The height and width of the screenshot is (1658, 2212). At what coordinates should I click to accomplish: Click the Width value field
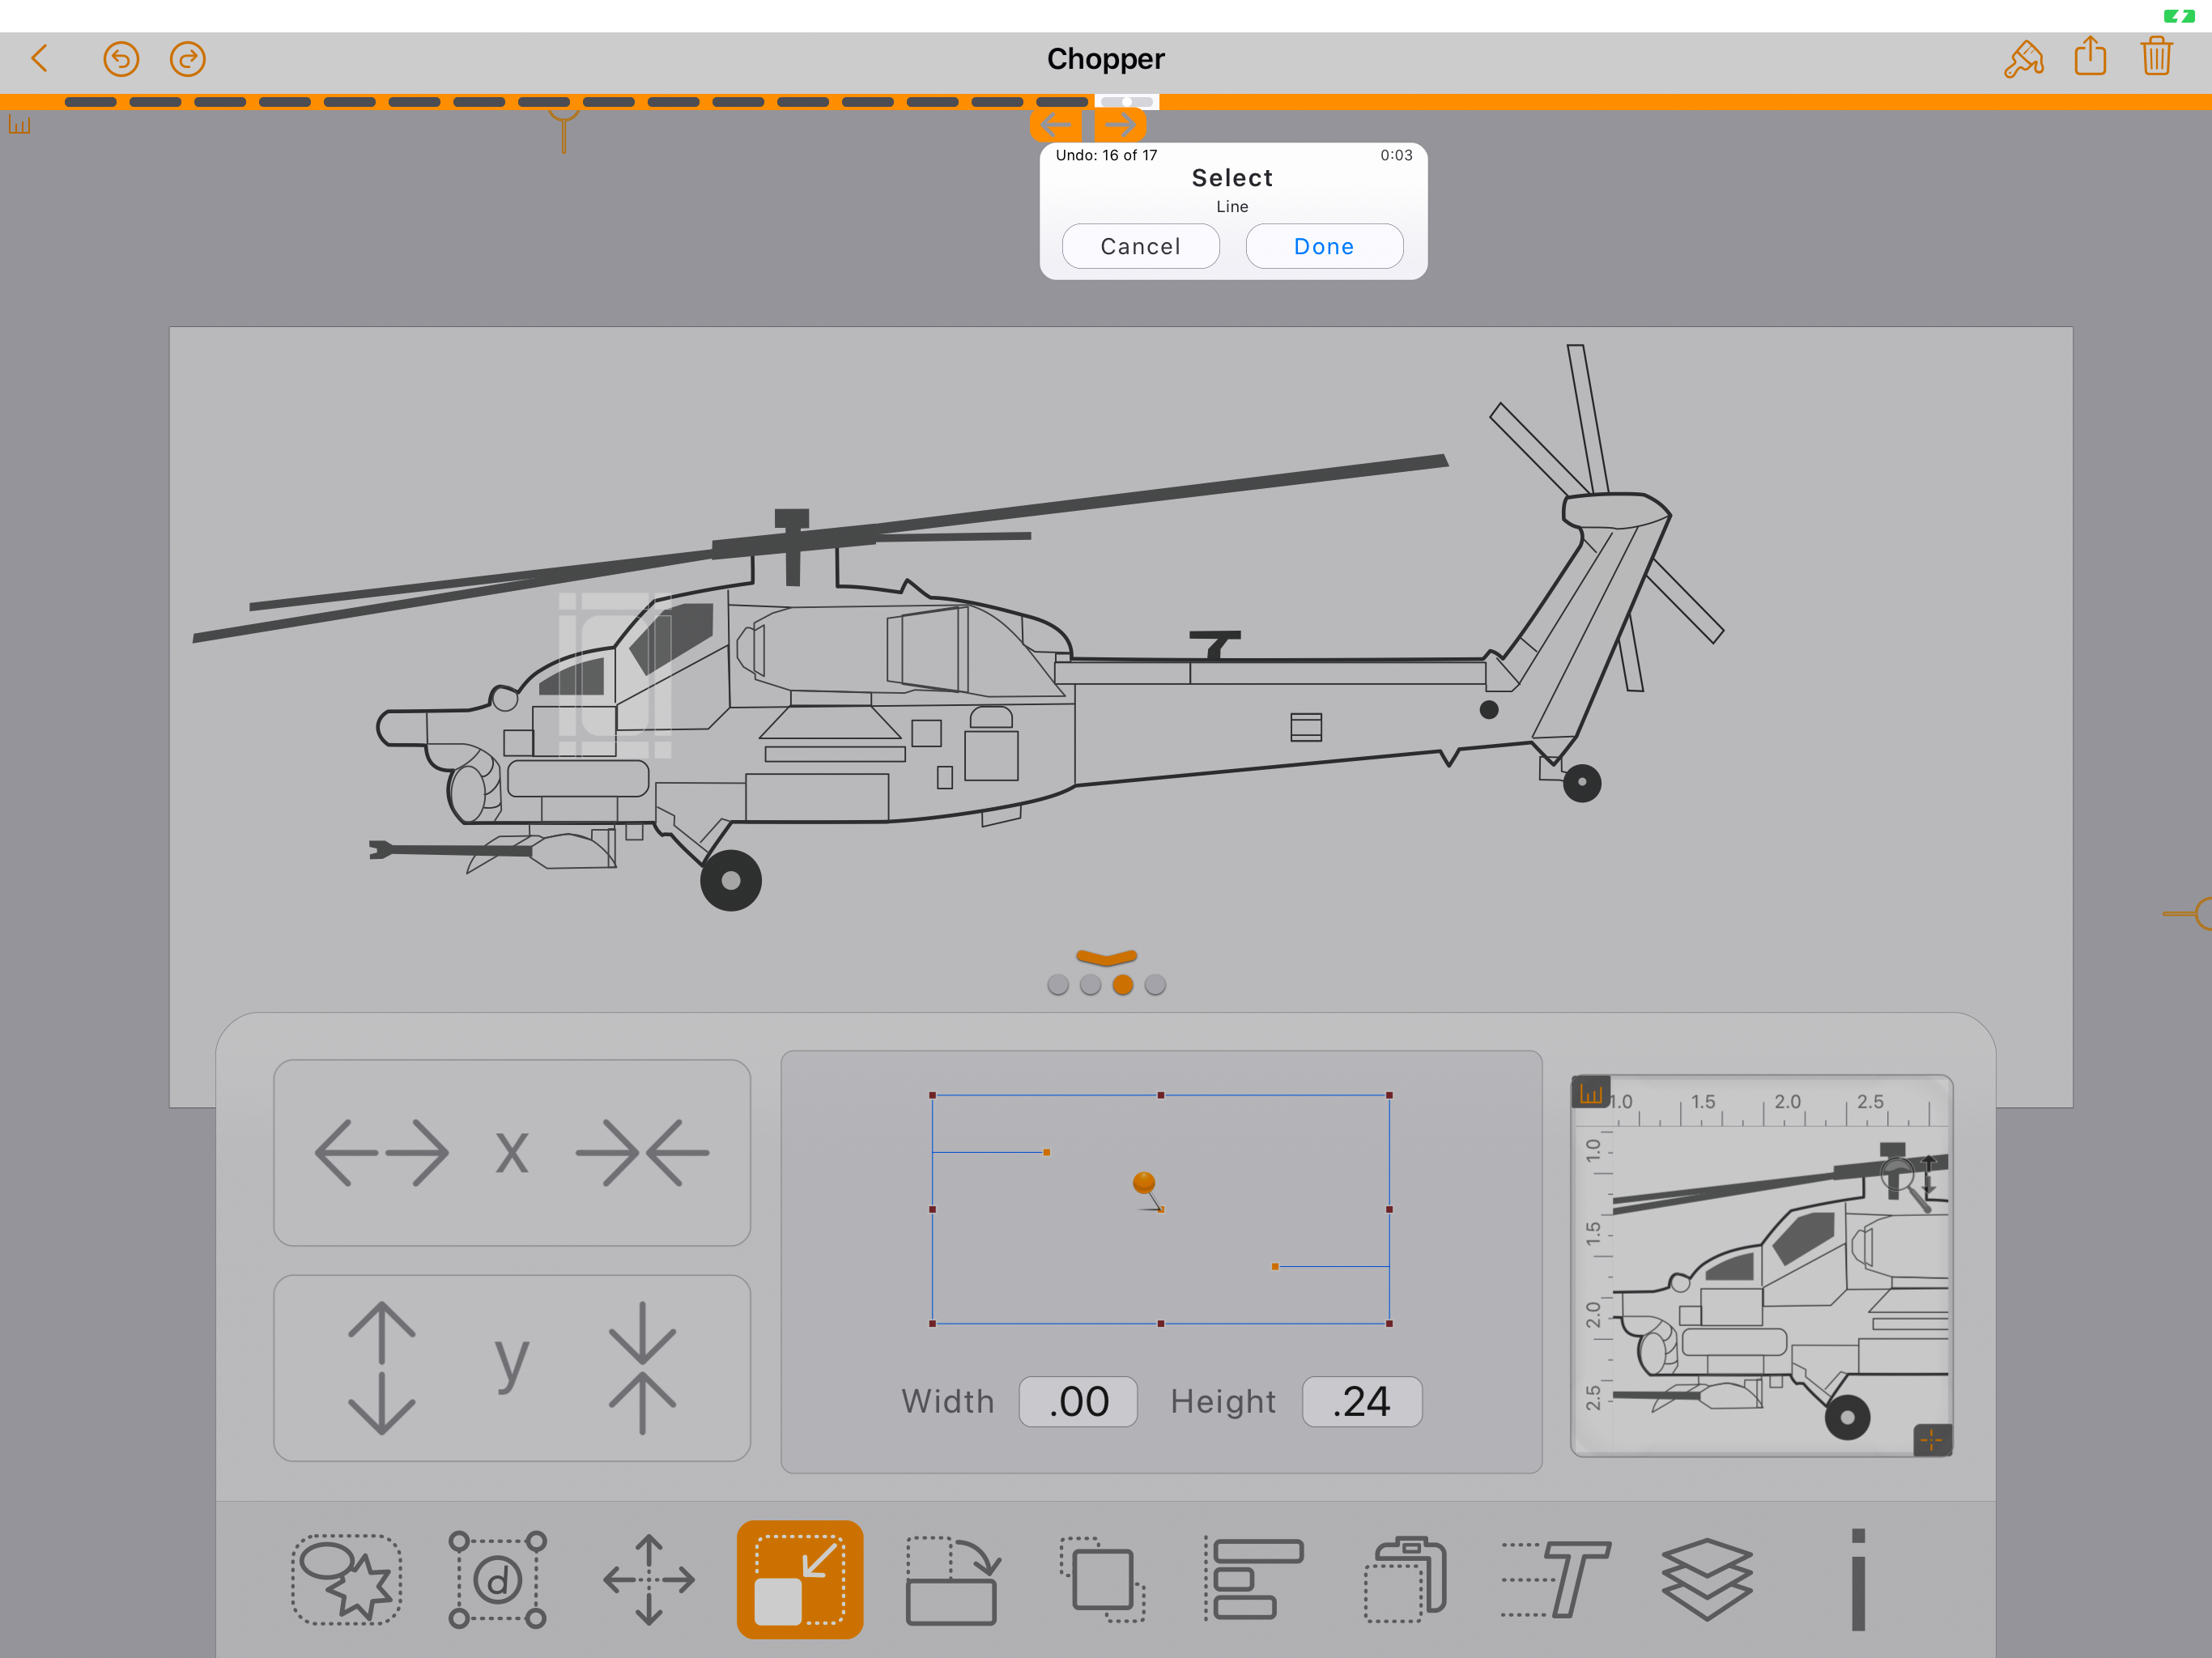pos(1078,1401)
